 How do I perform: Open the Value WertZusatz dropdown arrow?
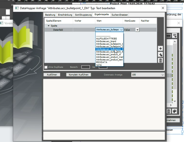click(x=137, y=30)
